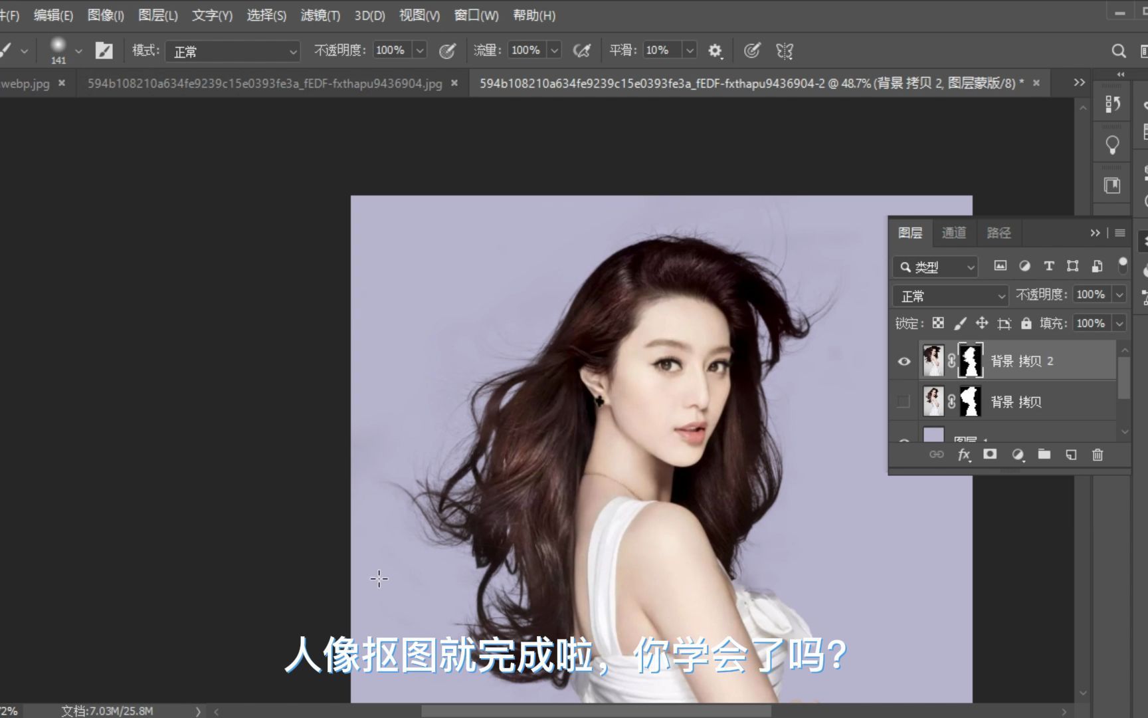Click the layer fill 100% field
Viewport: 1148px width, 718px height.
click(1092, 323)
